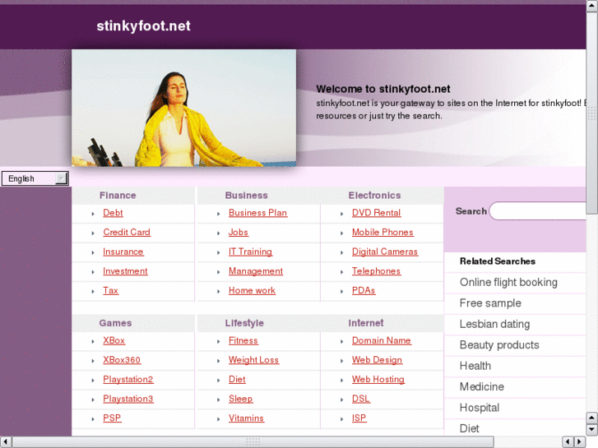Screen dimensions: 598x448
Task: Go to the Insurance link
Action: (123, 252)
